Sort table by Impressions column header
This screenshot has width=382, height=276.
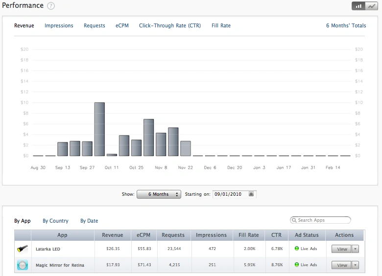pos(212,235)
